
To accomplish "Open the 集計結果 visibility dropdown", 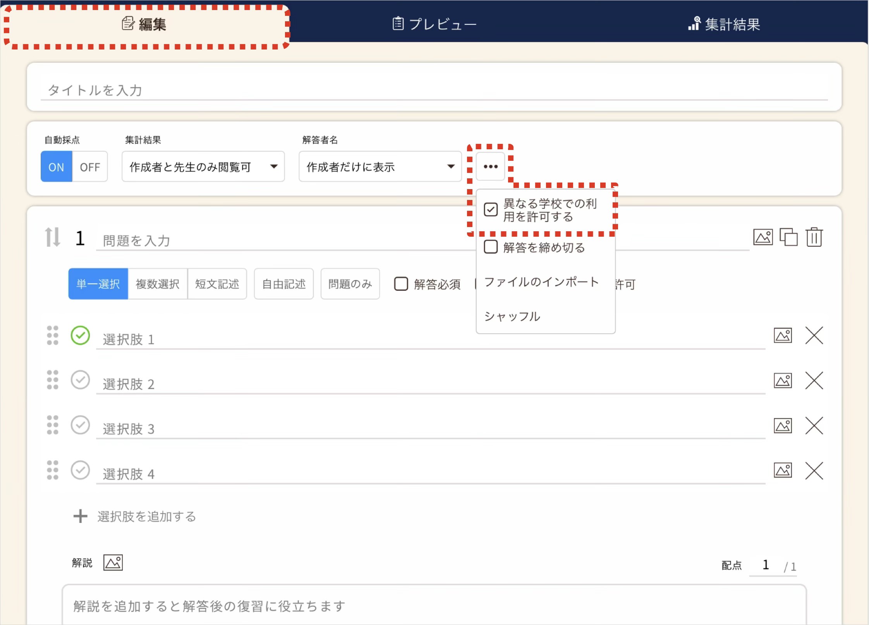I will 203,167.
